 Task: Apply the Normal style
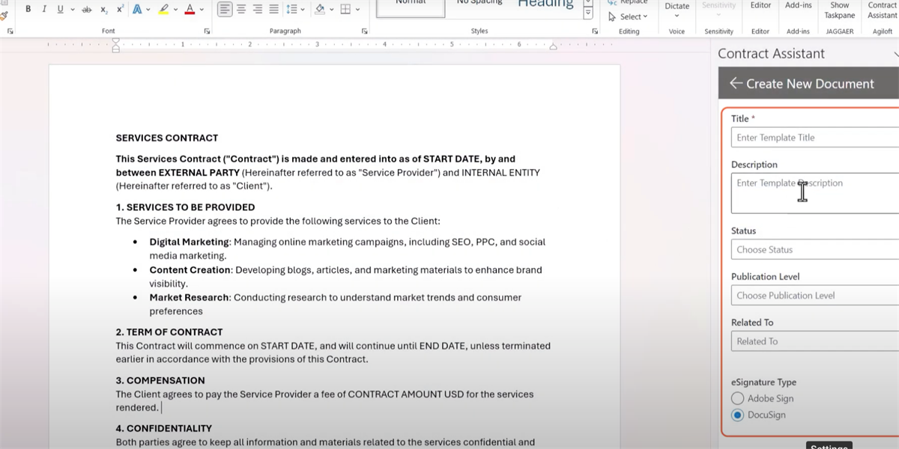coord(410,7)
